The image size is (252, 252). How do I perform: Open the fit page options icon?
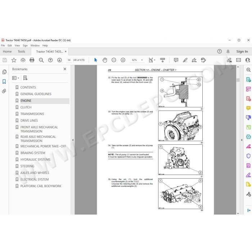click(x=152, y=60)
